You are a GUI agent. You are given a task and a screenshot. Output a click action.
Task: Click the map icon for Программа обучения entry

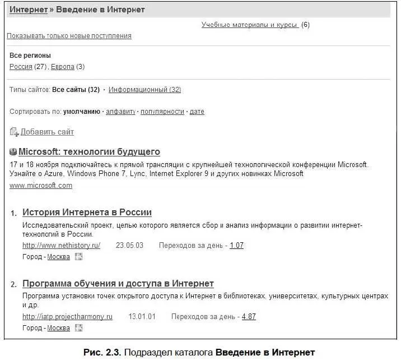click(x=78, y=328)
